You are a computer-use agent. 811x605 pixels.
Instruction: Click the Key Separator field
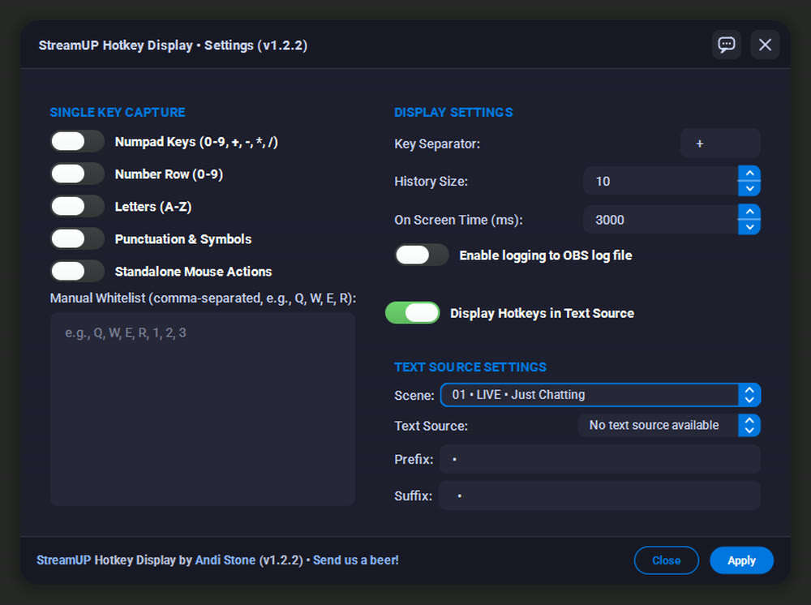point(720,144)
